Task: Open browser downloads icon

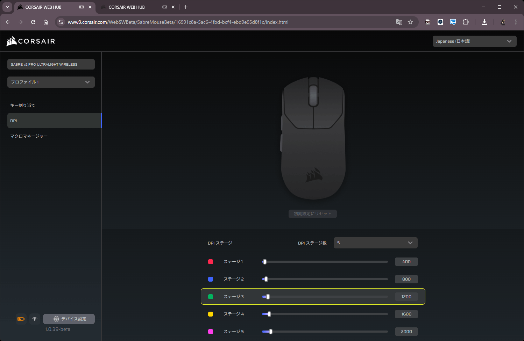Action: click(x=484, y=22)
